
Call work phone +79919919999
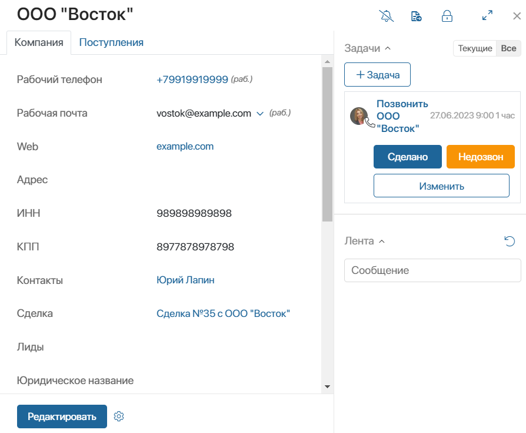coord(192,80)
